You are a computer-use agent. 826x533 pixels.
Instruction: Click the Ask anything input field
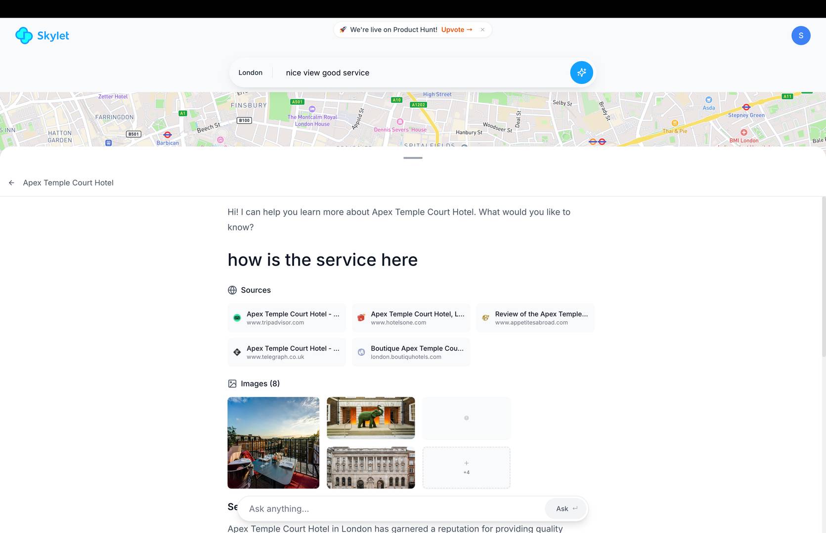pyautogui.click(x=393, y=509)
